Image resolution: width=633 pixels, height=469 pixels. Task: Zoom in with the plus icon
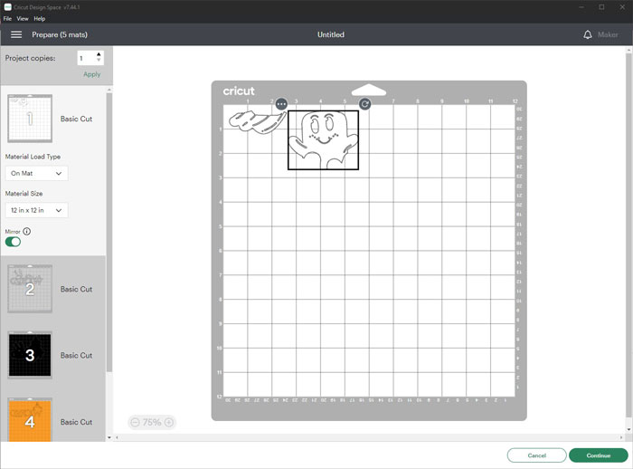[169, 423]
